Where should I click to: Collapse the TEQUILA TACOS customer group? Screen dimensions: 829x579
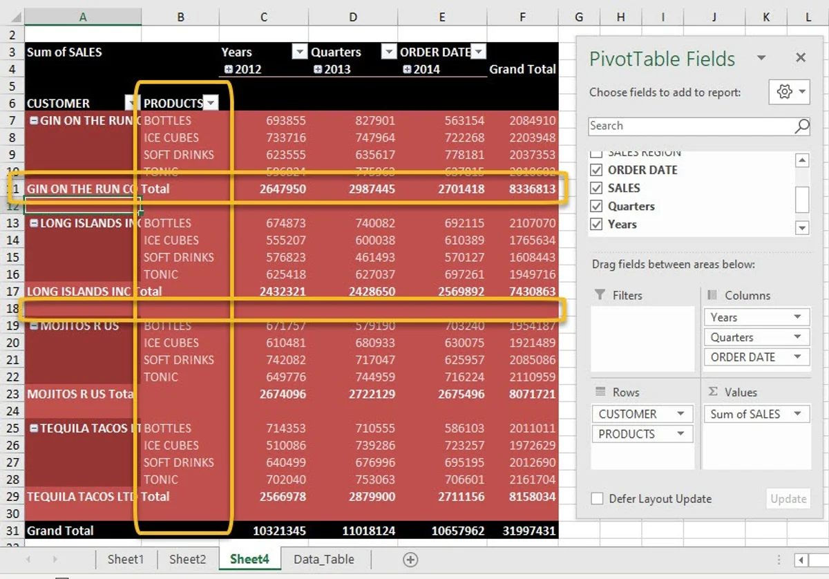[x=33, y=428]
